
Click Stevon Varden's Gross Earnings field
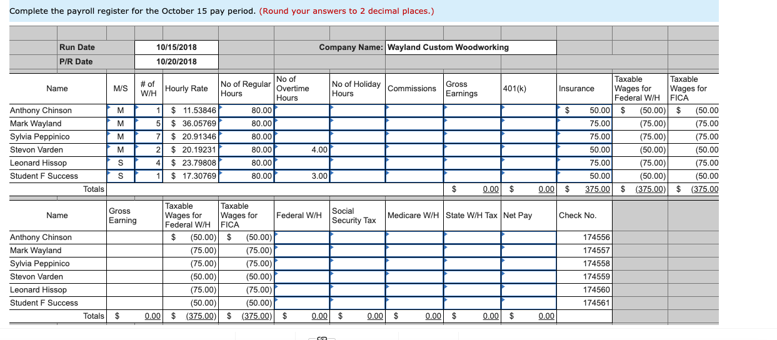tap(471, 150)
